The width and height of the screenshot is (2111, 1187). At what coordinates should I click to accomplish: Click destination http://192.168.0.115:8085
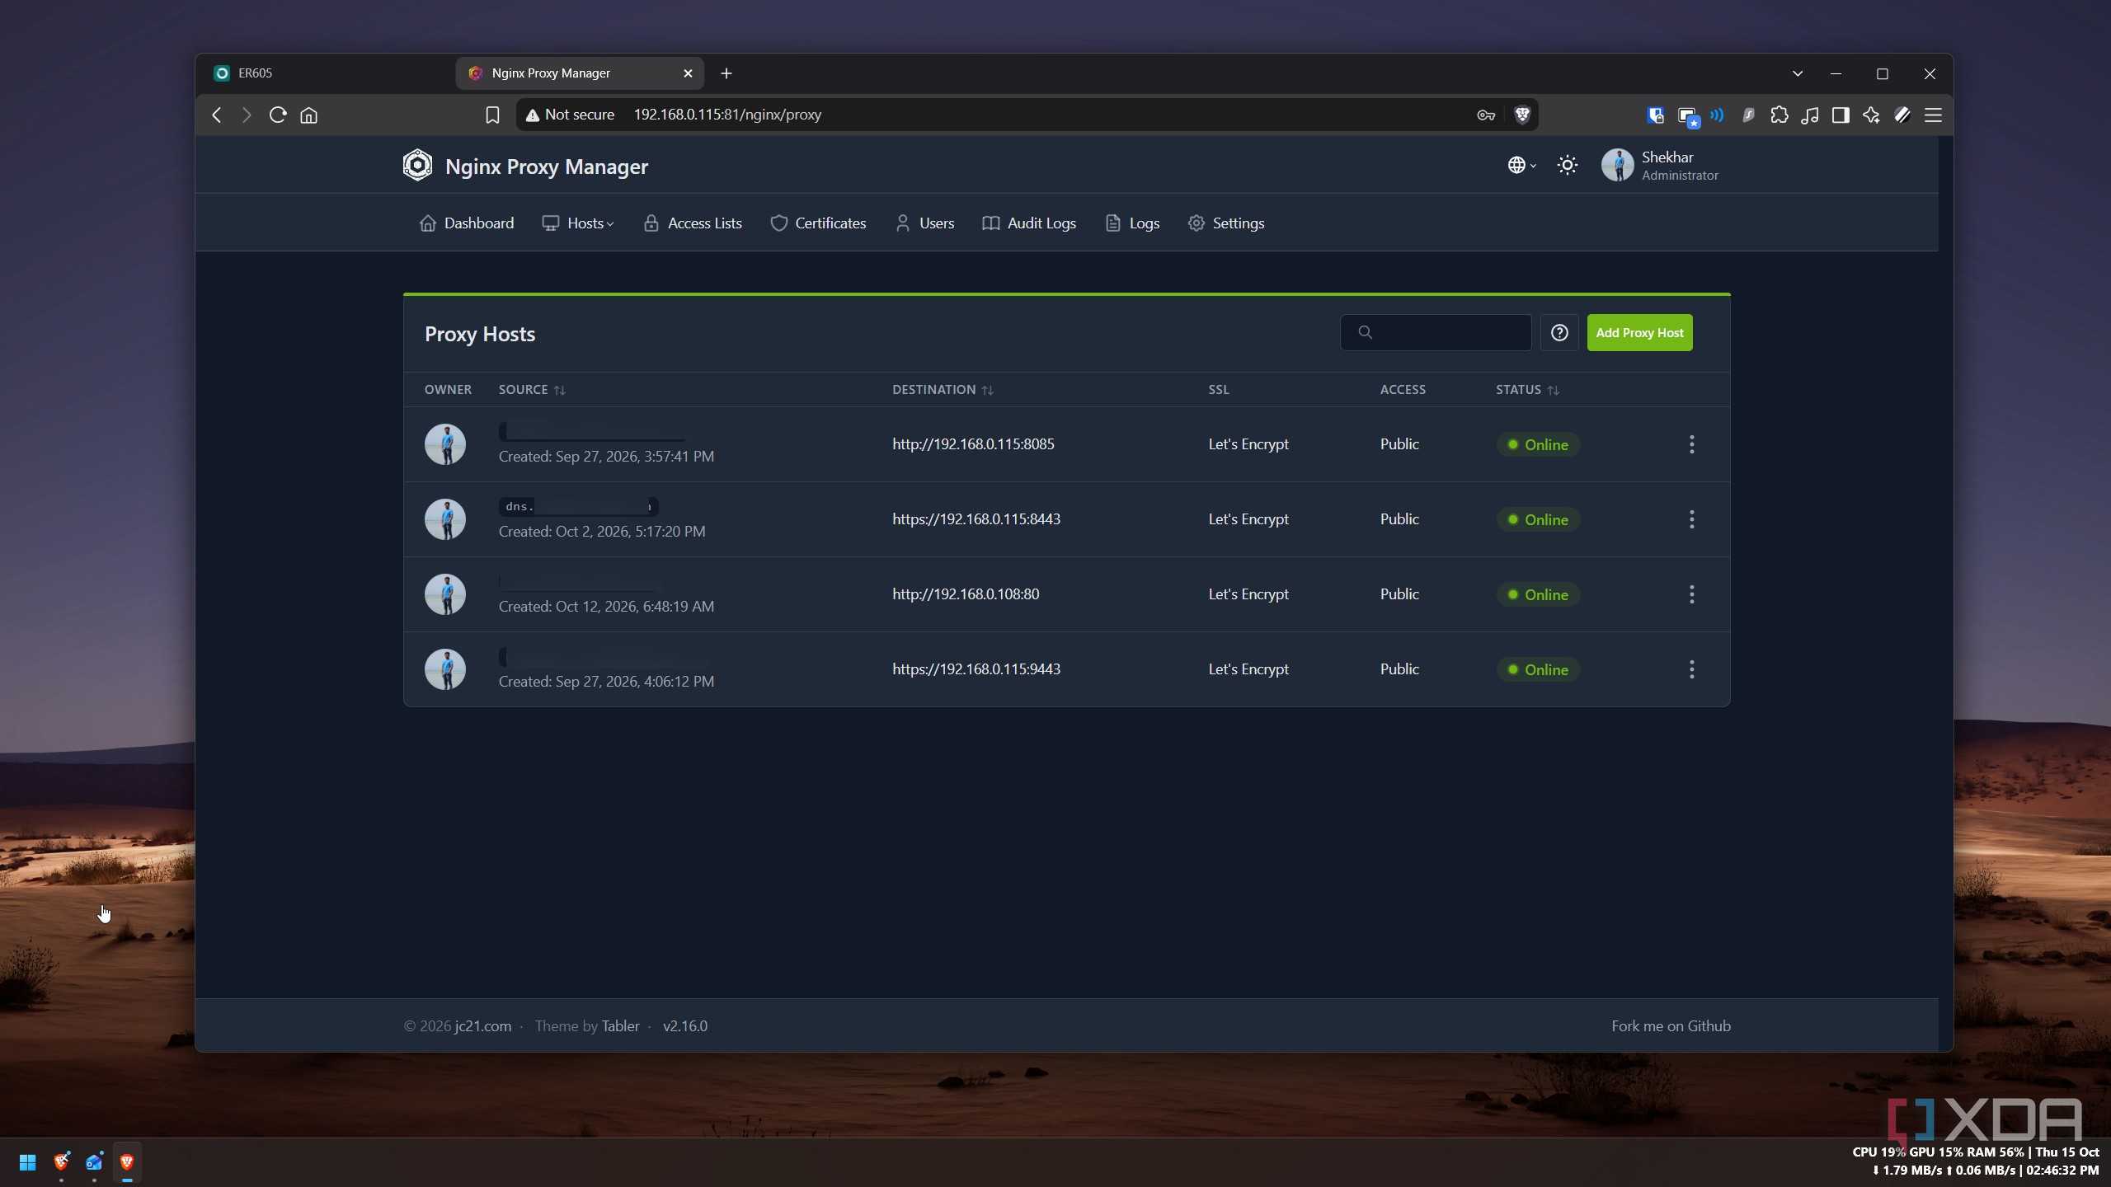[x=973, y=444]
